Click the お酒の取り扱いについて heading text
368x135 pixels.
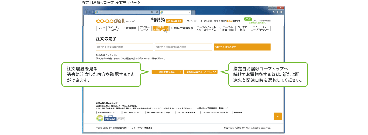pos(107,103)
